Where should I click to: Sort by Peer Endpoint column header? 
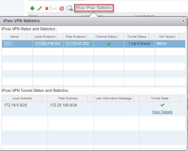78,36
